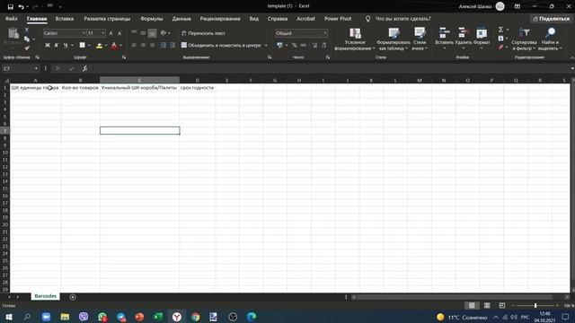Open Sort and Filter (Сортировка и фильтр)
Viewport: 575px width, 323px height.
(x=524, y=39)
